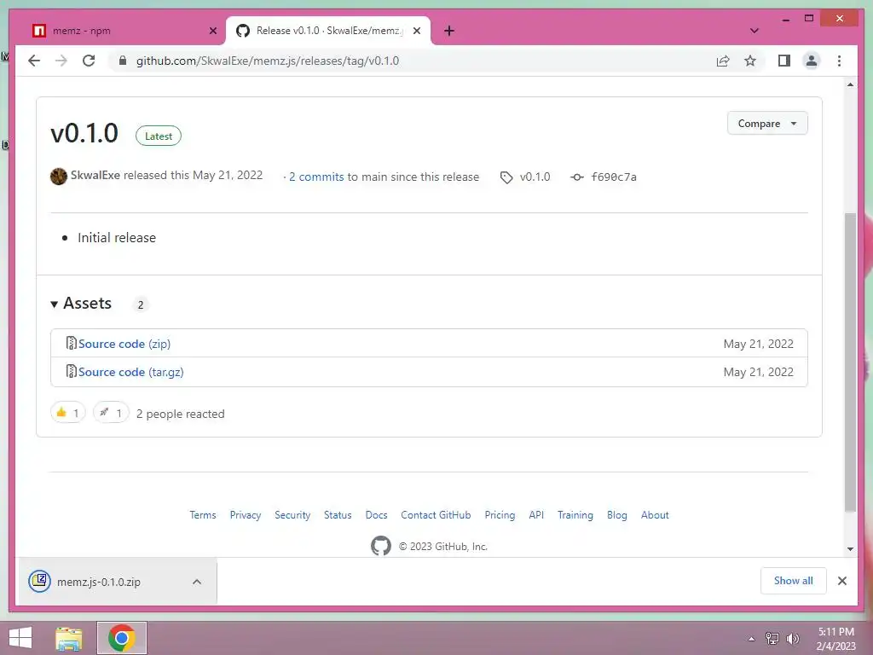Bookmark this page with the star icon
Screen dimensions: 873x655
[x=750, y=61]
